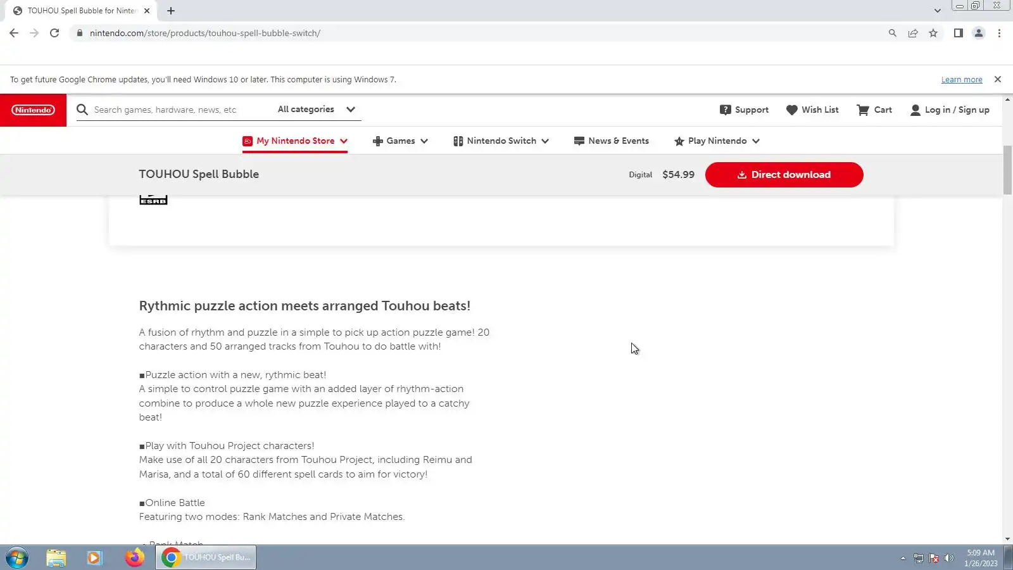Image resolution: width=1013 pixels, height=570 pixels.
Task: Toggle Chrome side panel icon
Action: click(x=959, y=33)
